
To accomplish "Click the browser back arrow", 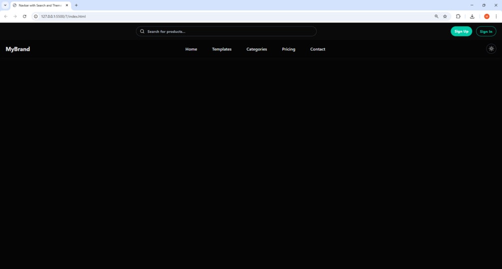I will coord(6,16).
